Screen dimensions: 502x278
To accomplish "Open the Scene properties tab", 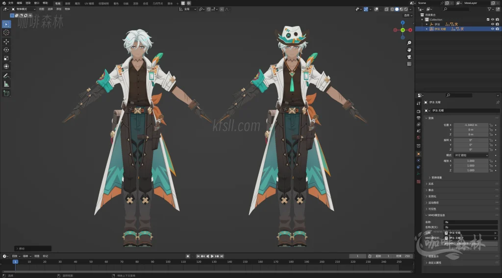I will point(419,131).
